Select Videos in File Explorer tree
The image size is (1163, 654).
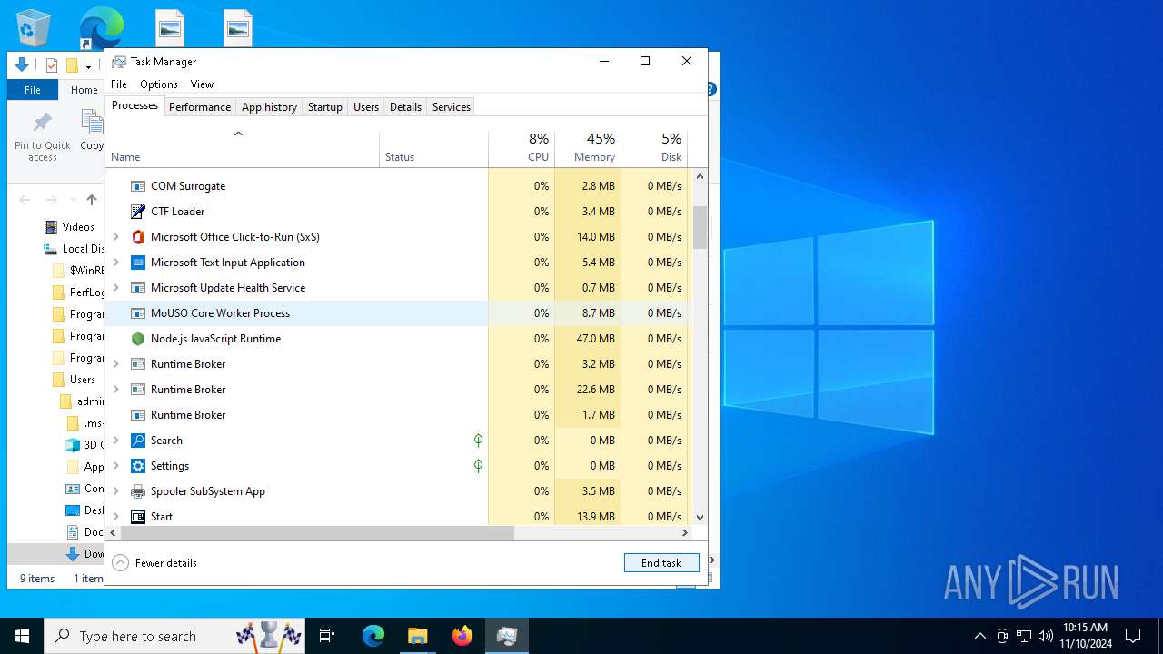pos(78,227)
